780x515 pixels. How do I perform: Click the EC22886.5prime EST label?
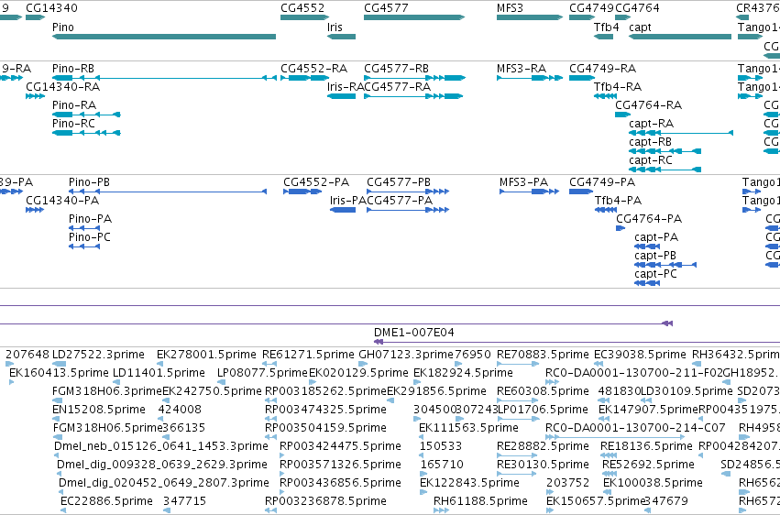click(x=106, y=500)
